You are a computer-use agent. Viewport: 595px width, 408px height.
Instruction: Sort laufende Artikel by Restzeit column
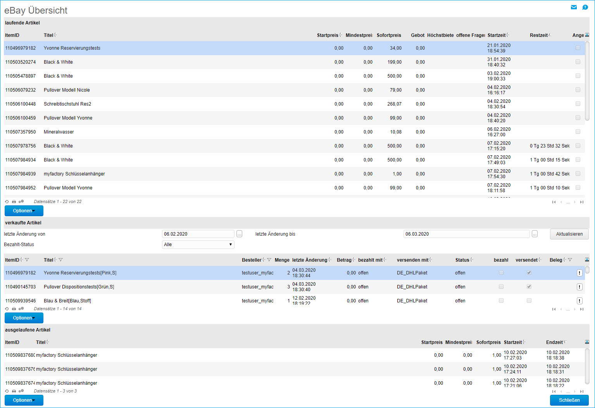pos(539,35)
